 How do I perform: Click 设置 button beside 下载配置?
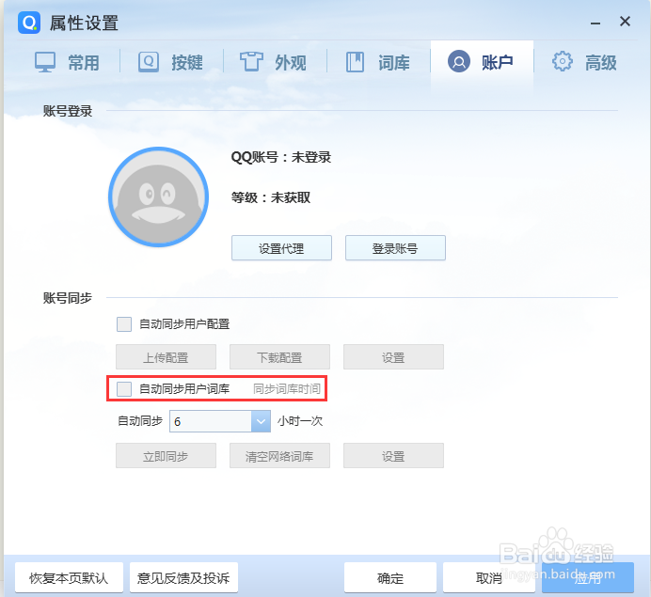[393, 356]
